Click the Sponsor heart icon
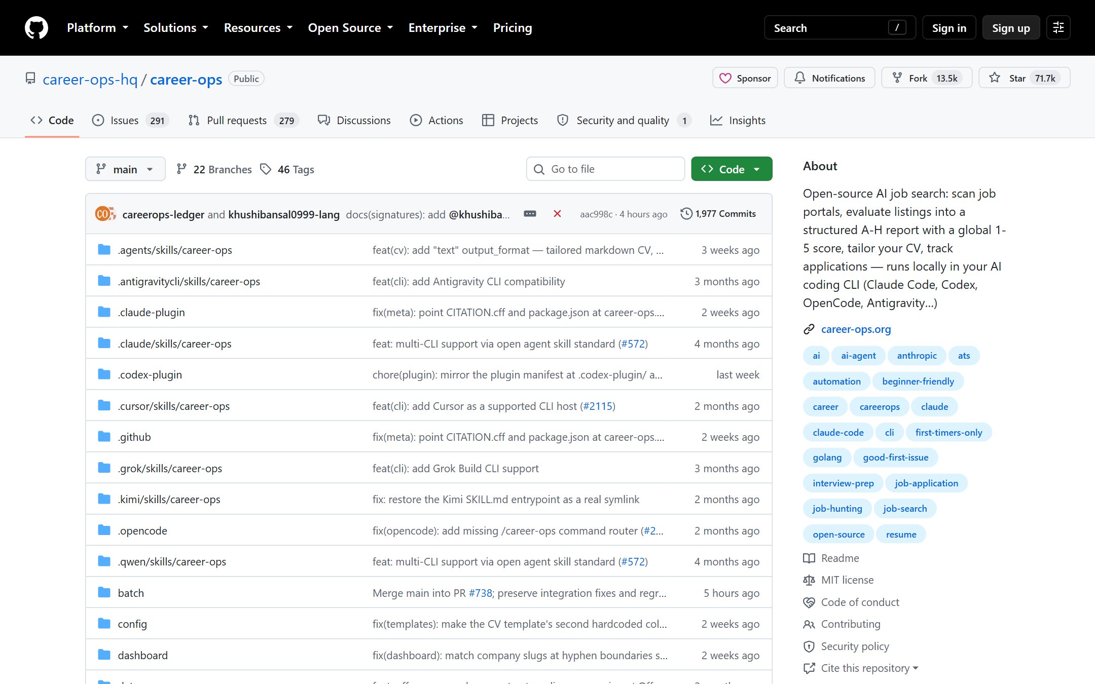The height and width of the screenshot is (684, 1095). coord(725,78)
